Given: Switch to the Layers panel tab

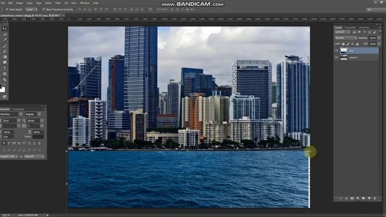Looking at the screenshot, I should click(x=338, y=28).
